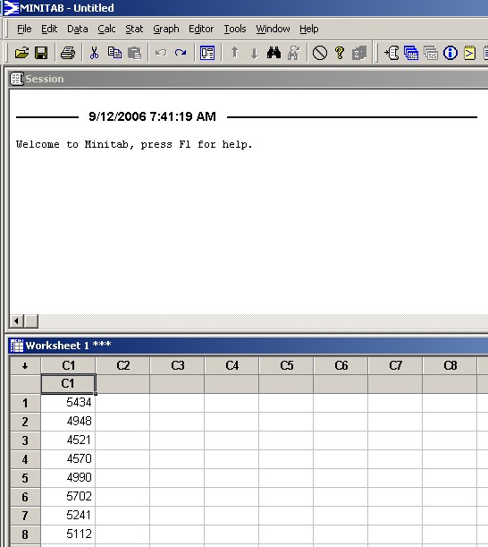This screenshot has height=547, width=488.
Task: Toggle data entry direction arrow in worksheet
Action: coord(25,365)
